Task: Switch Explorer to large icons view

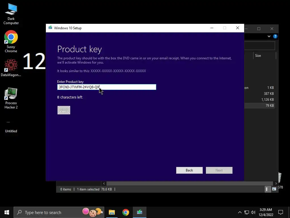Action: pyautogui.click(x=274, y=189)
